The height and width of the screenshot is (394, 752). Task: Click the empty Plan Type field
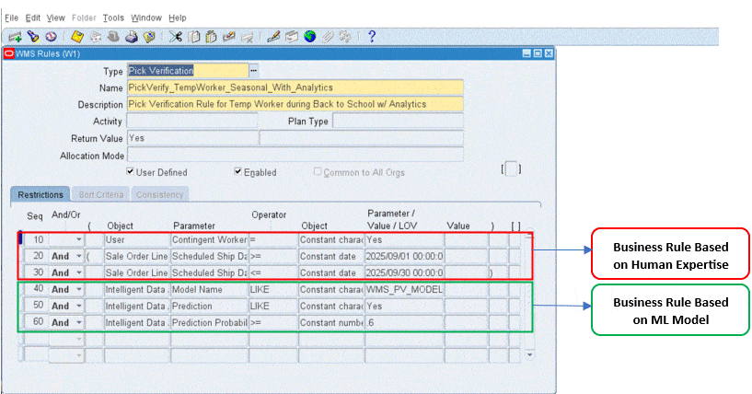(398, 121)
